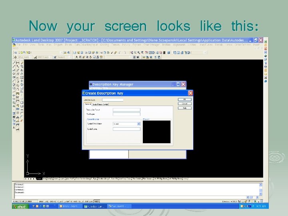
Task: Open the Projects menu
Action: (58, 45)
